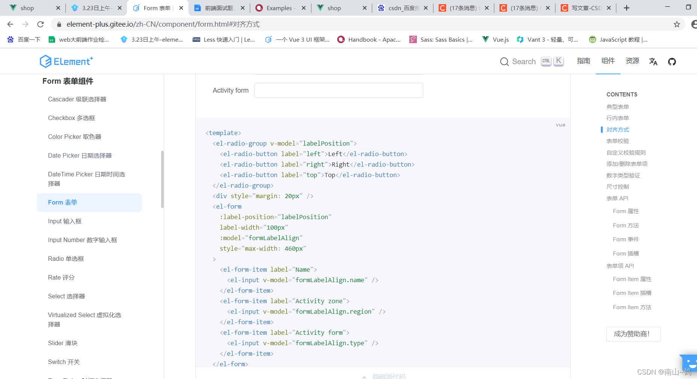697x379 pixels.
Task: Open the GitHub icon link
Action: pos(672,62)
